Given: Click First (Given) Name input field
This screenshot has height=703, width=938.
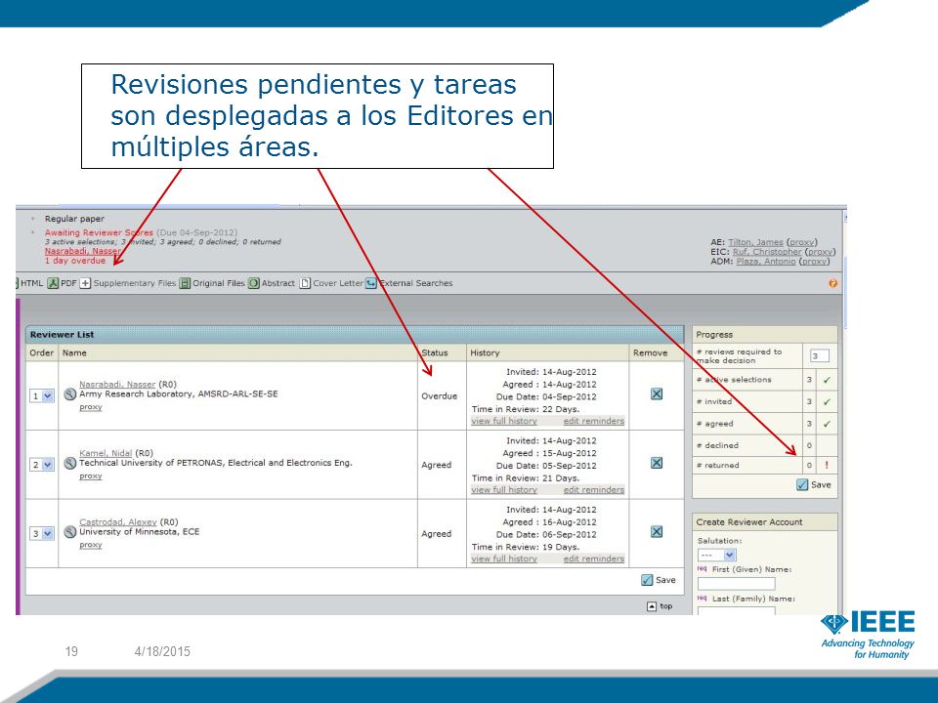Looking at the screenshot, I should [x=736, y=584].
